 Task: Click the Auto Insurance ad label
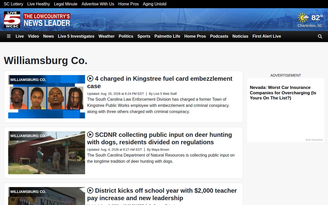point(314,140)
